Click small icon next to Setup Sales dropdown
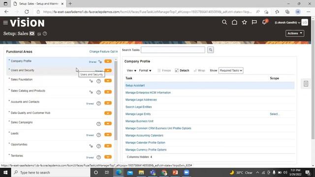The image size is (315, 177). point(39,34)
